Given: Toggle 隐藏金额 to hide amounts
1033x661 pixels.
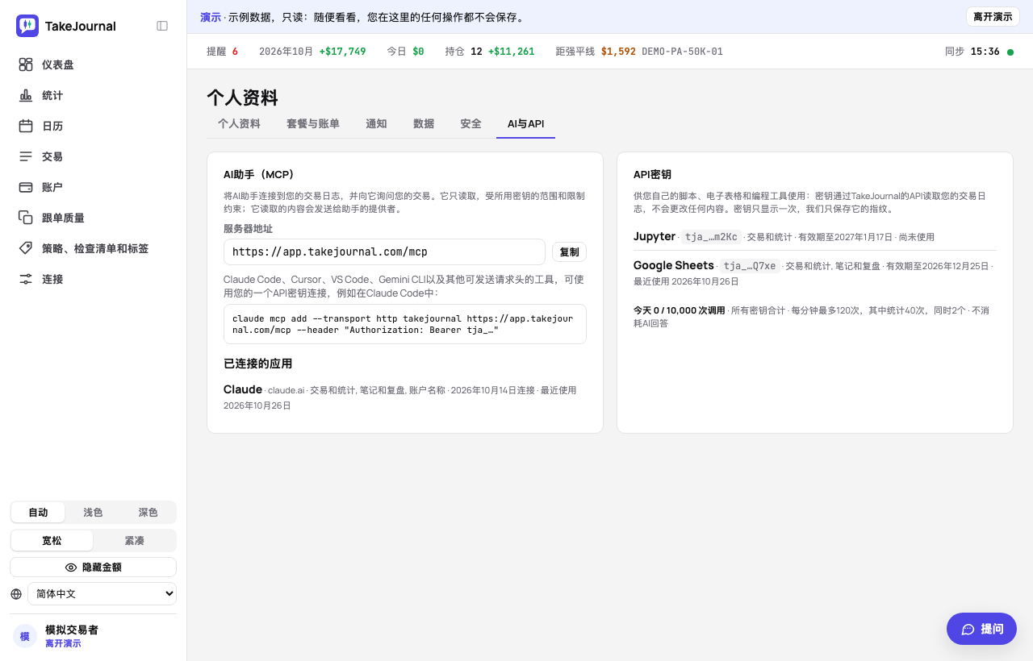Looking at the screenshot, I should (x=94, y=567).
